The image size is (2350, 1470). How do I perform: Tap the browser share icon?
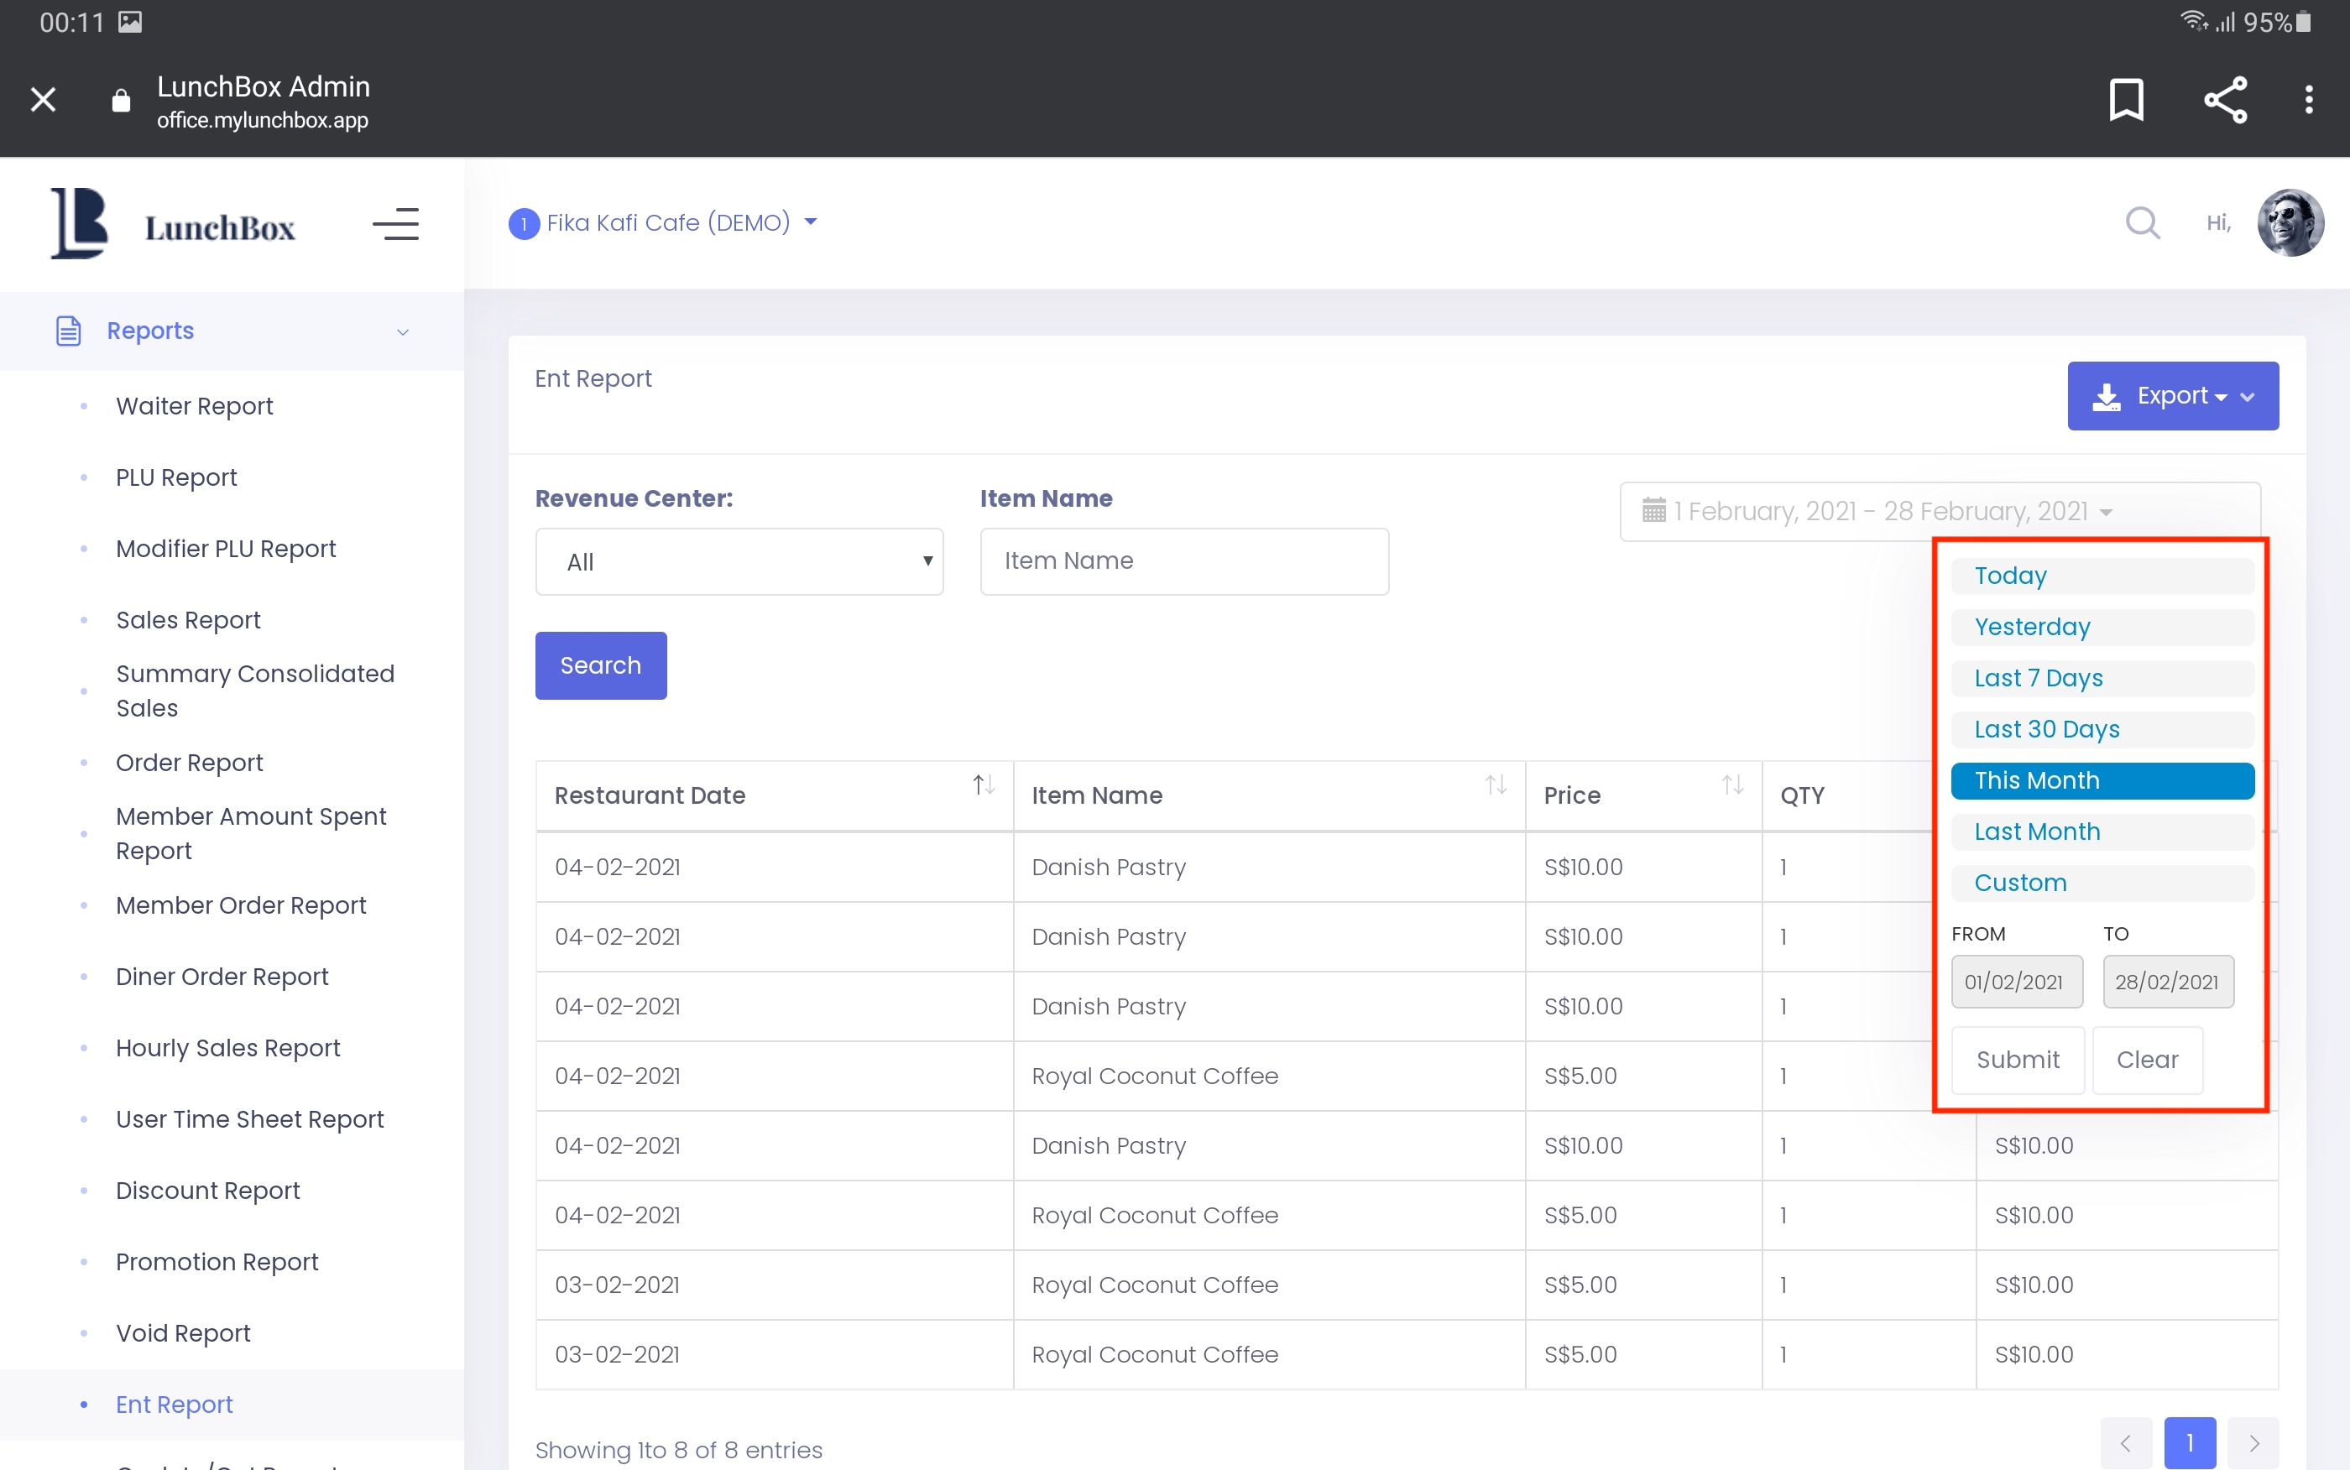coord(2225,100)
